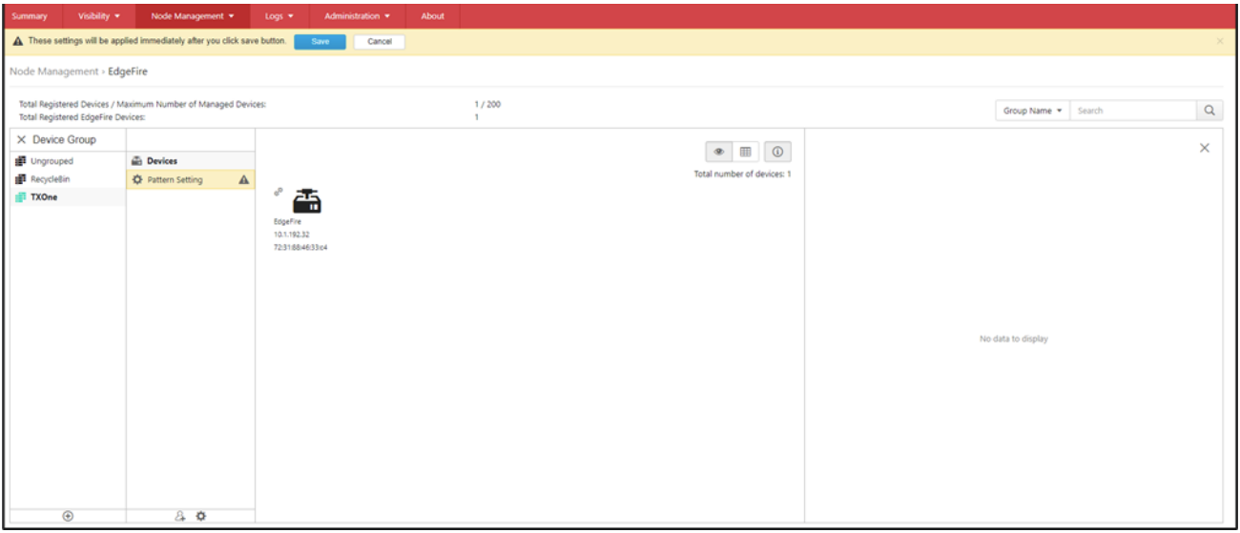
Task: Open the Devices section
Action: tap(191, 161)
